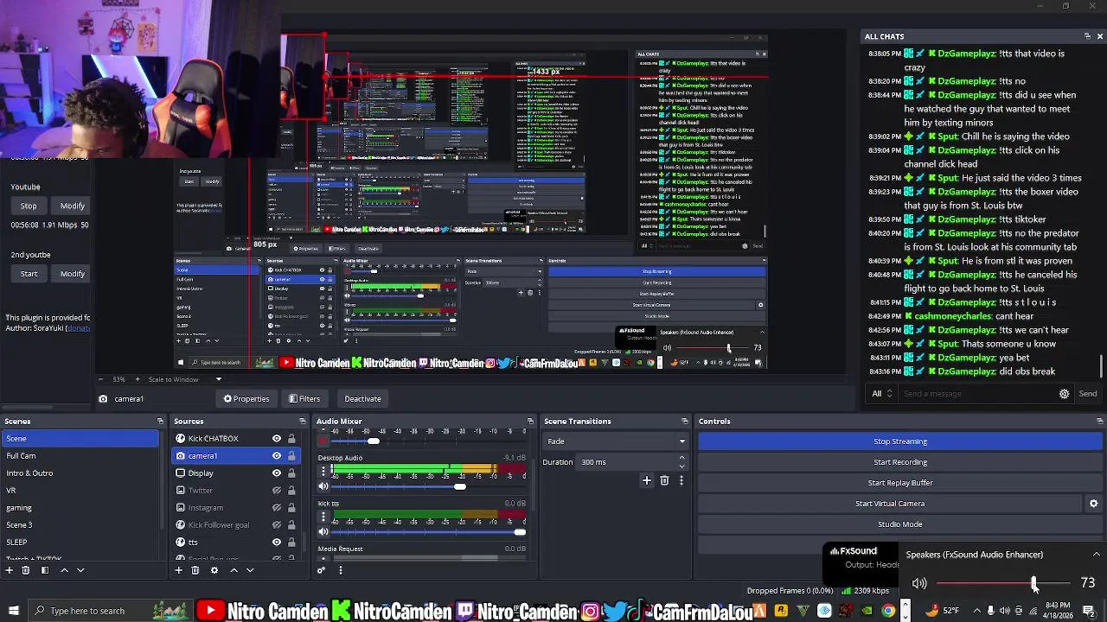Adjust Windows Speakers volume slider
This screenshot has height=622, width=1107.
pyautogui.click(x=1034, y=584)
